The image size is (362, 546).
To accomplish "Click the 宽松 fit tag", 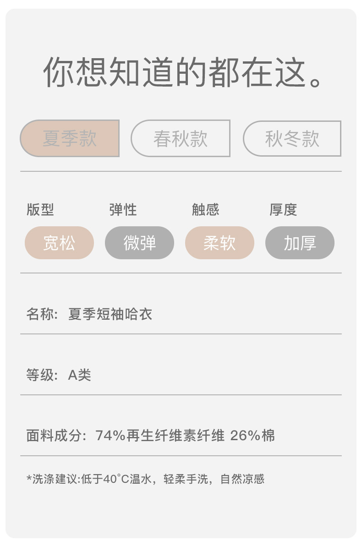I will point(59,243).
